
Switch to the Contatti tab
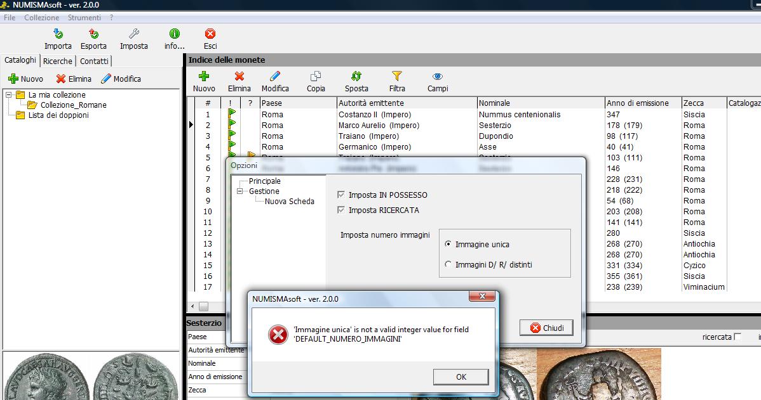click(94, 61)
